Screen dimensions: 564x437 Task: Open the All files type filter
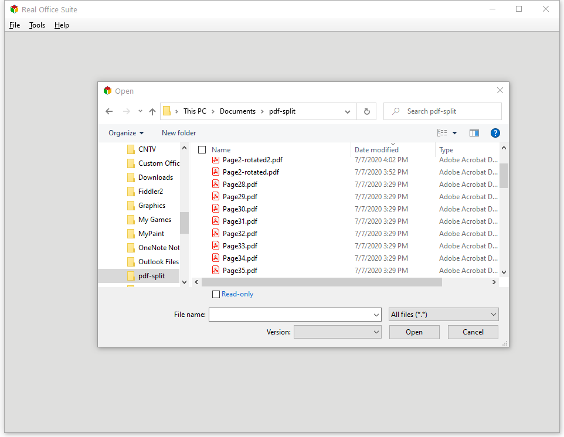click(443, 315)
